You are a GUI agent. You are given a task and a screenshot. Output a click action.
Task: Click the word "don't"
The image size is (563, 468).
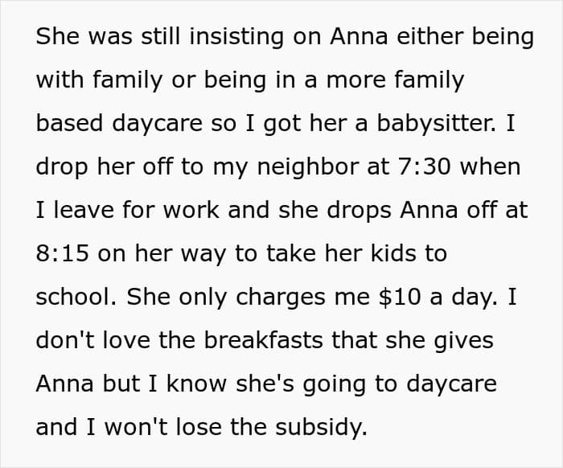(65, 340)
